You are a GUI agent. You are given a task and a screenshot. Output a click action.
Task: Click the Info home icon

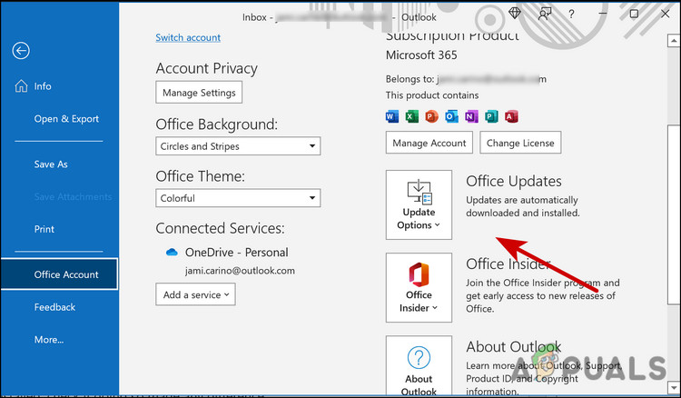tap(21, 86)
